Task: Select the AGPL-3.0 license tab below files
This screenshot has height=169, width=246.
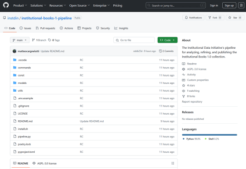Action: pos(44,163)
